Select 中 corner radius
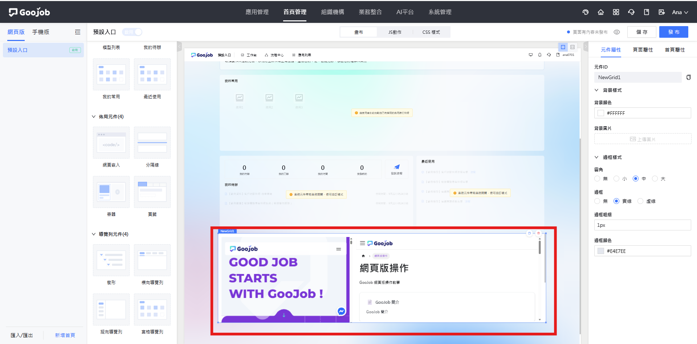Viewport: 697px width, 344px height. point(636,179)
